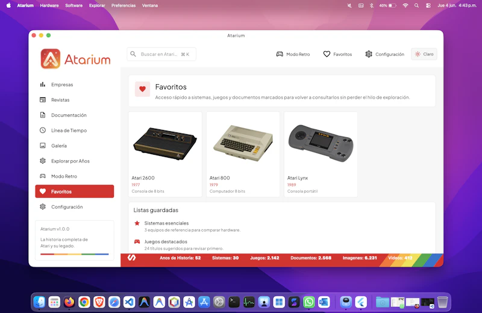Open the Atari Lynx card
Image resolution: width=482 pixels, height=313 pixels.
coord(321,154)
